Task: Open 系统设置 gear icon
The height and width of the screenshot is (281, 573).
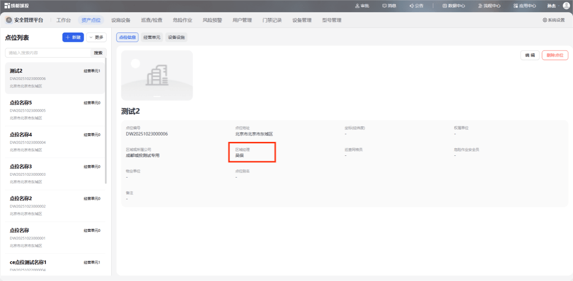Action: point(545,20)
